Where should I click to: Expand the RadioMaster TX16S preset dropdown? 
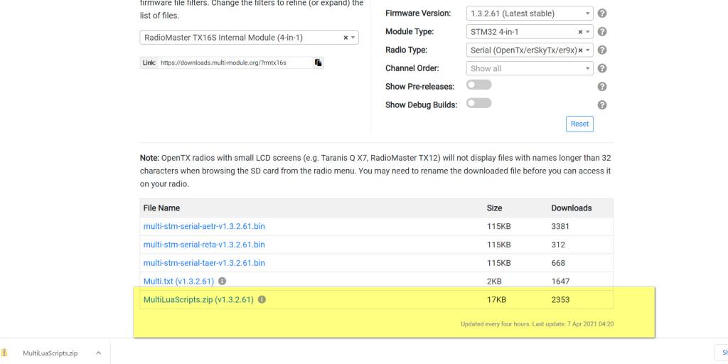click(354, 38)
